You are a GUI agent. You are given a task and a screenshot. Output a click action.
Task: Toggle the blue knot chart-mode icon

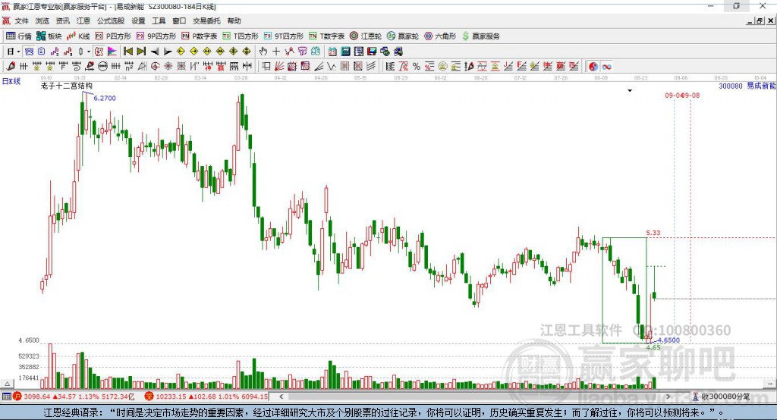click(x=29, y=52)
